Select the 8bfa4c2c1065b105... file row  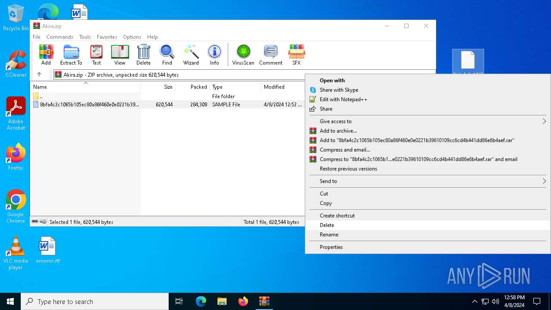(168, 105)
